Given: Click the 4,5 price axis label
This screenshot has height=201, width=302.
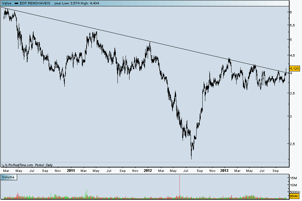Looking at the screenshot, I should click(x=292, y=56).
